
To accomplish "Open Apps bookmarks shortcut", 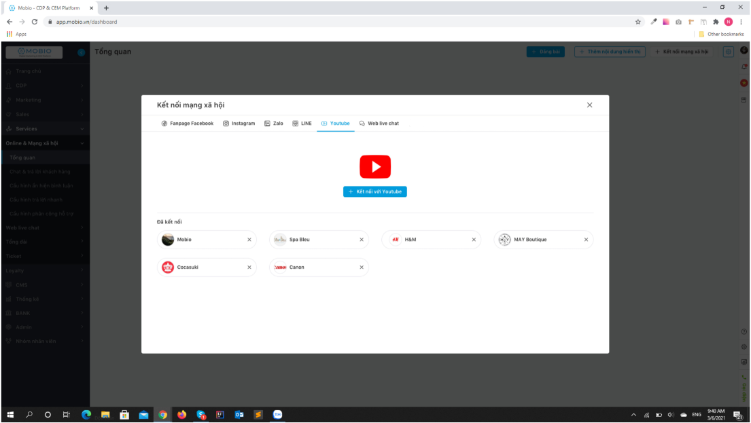I will point(17,34).
